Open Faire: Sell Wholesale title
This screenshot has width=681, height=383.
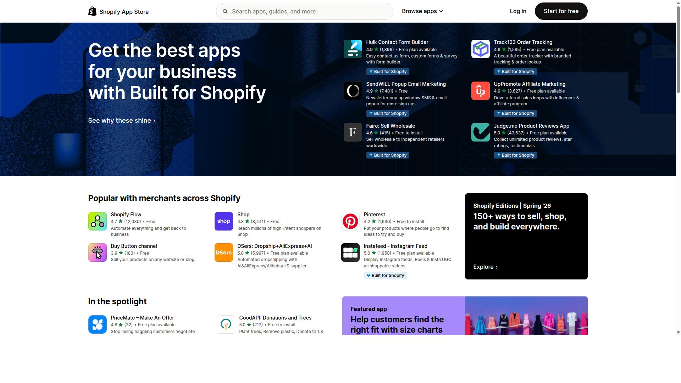(x=391, y=126)
